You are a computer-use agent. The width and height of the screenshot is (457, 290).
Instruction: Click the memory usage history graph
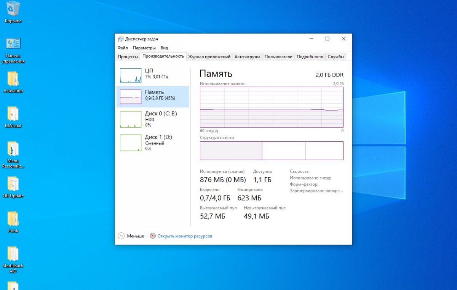click(x=272, y=107)
